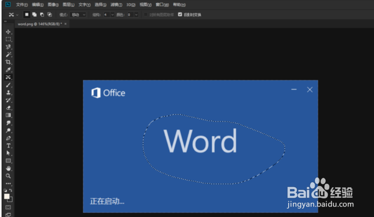Open the Mode dropdown set to Move

tap(78, 15)
